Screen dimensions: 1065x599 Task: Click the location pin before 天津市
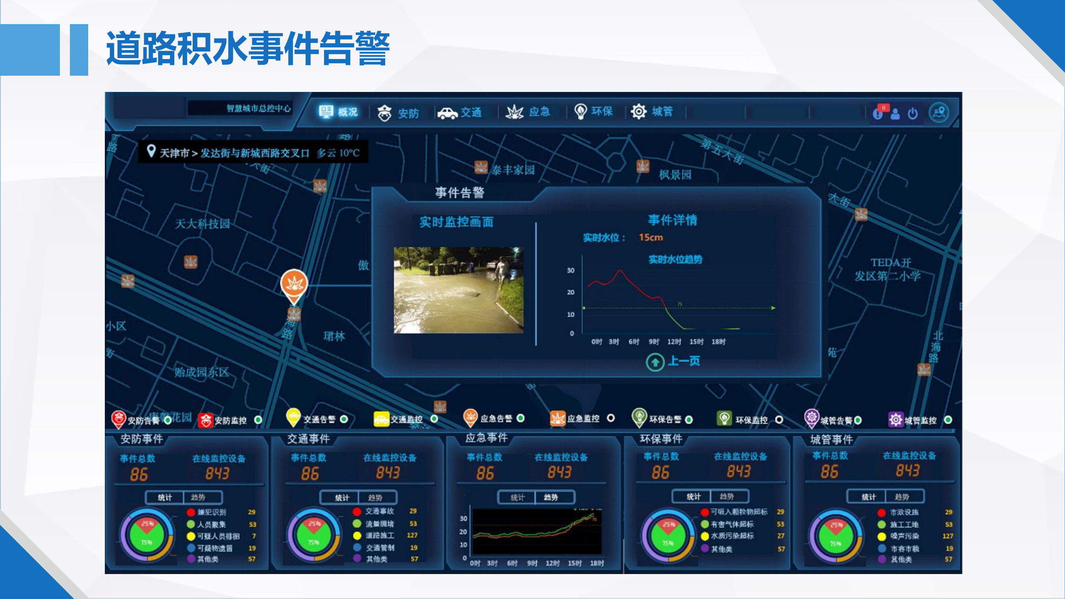(151, 151)
